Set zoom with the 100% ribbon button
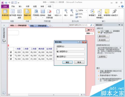 coord(79,14)
